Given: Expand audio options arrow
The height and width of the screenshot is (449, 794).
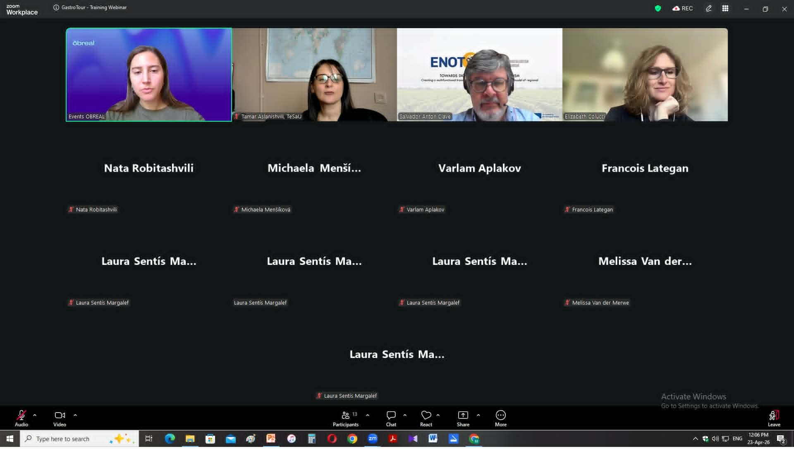Looking at the screenshot, I should click(x=35, y=415).
